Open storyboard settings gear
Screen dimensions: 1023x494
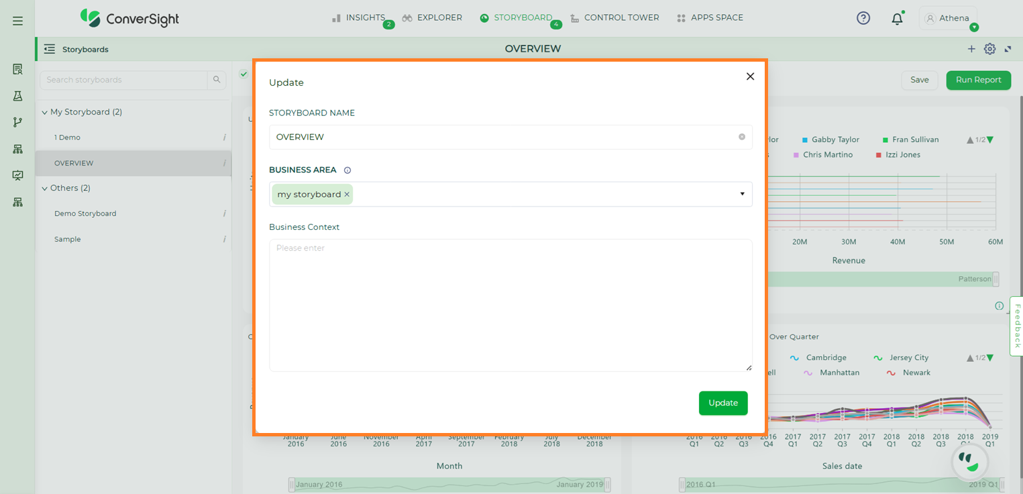click(989, 49)
